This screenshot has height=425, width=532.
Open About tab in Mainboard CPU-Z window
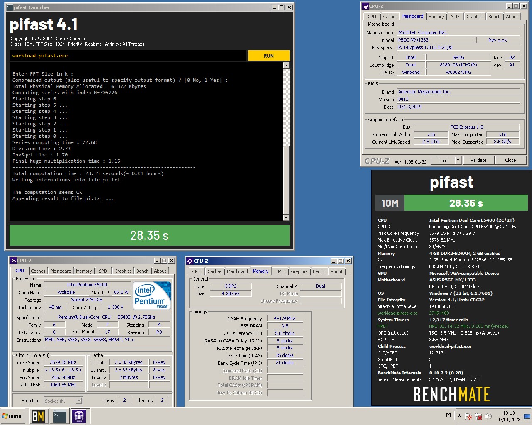[x=512, y=17]
